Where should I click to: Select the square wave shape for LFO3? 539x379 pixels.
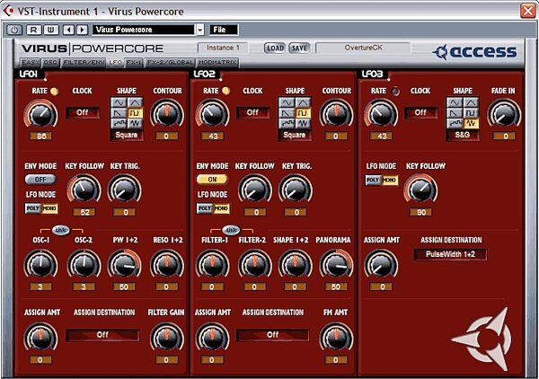[471, 112]
